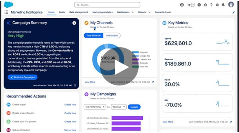Click the US_Southeast campaign bar
The image size is (239, 133).
point(127,118)
